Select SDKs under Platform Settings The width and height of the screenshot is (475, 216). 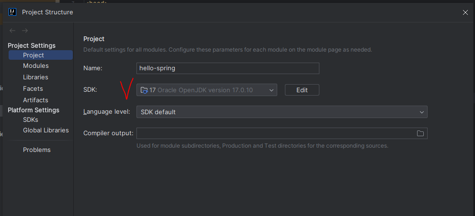click(31, 120)
